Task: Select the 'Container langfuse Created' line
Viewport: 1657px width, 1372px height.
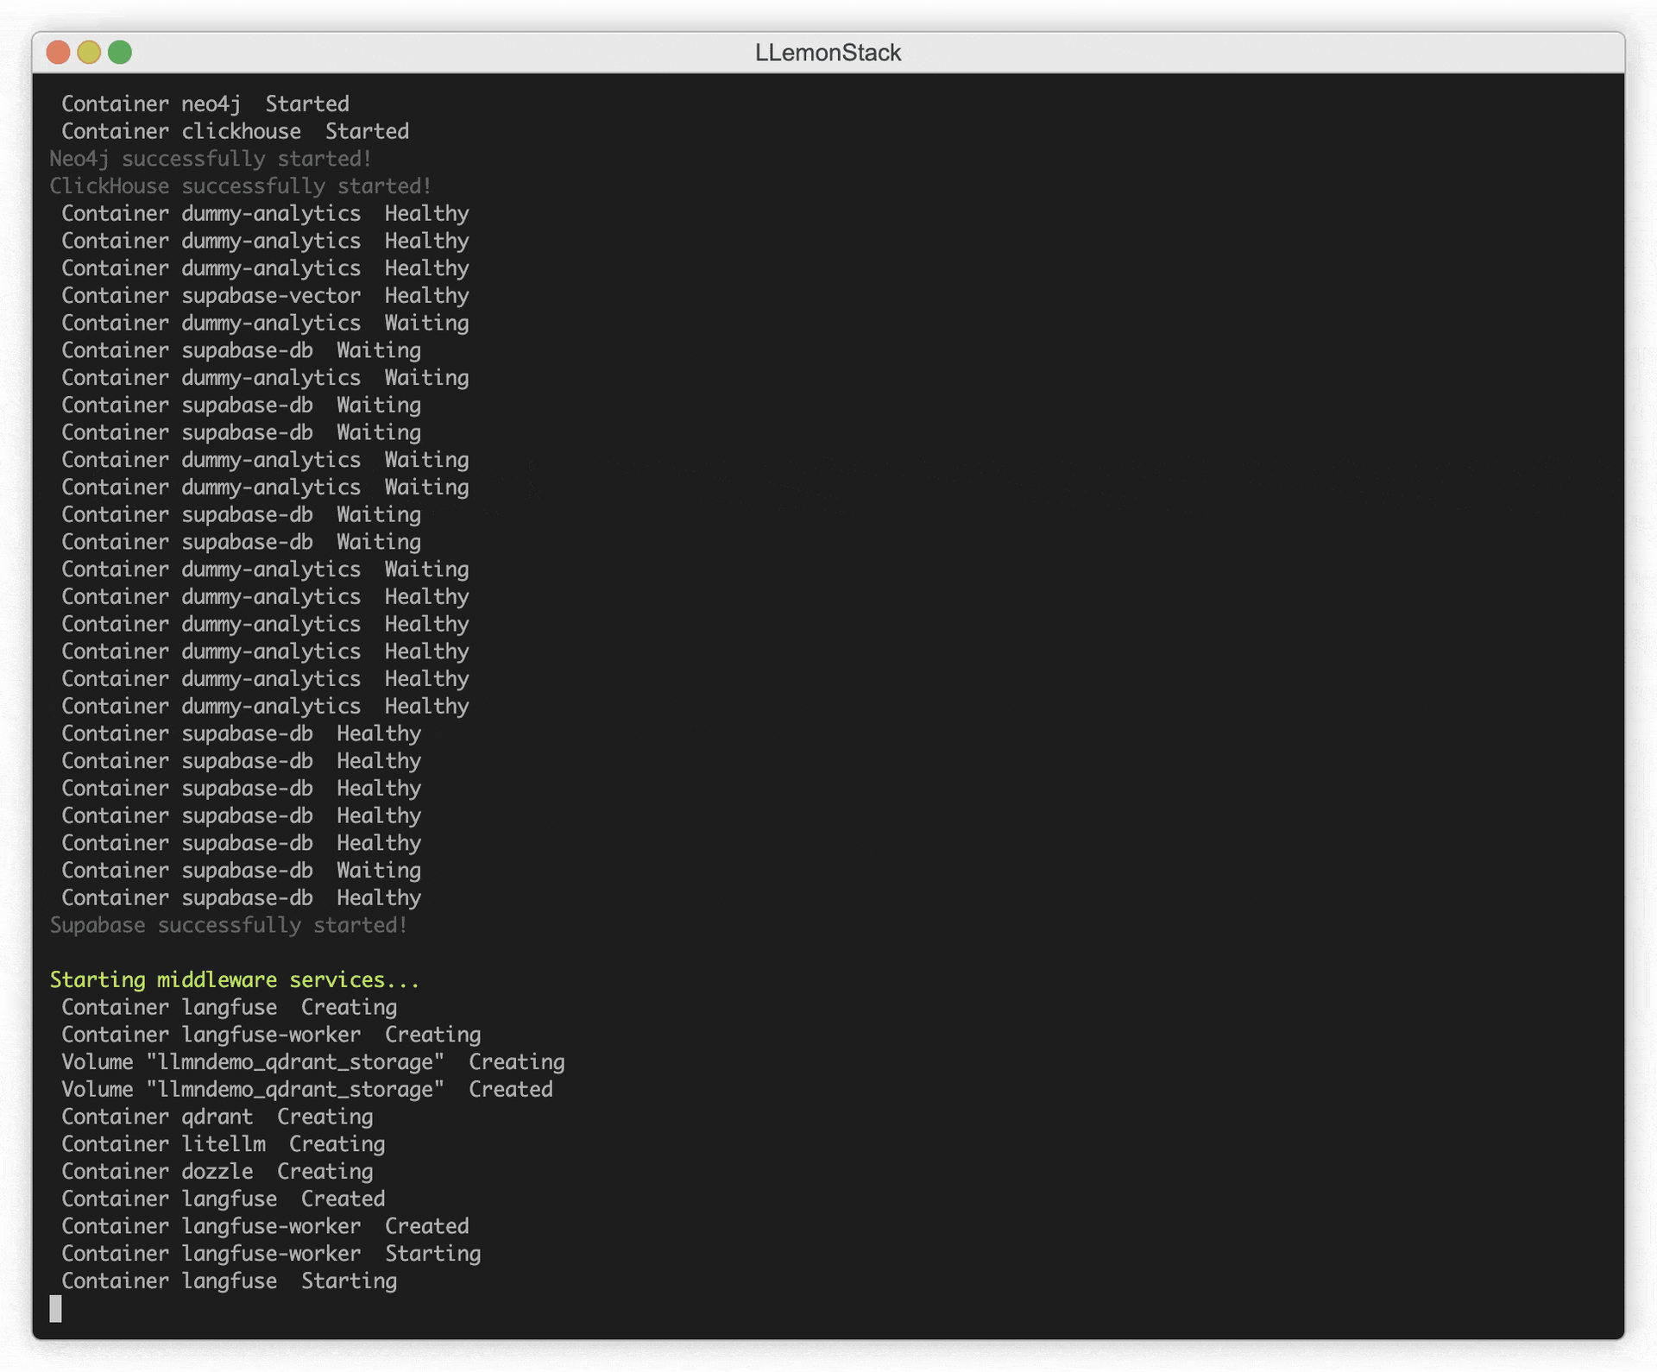Action: coord(224,1199)
